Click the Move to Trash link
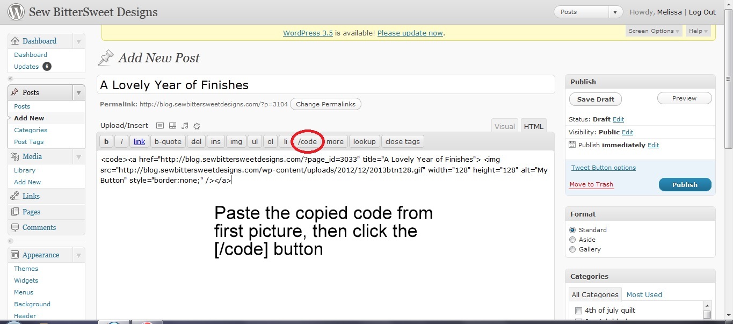This screenshot has height=324, width=733. point(591,184)
